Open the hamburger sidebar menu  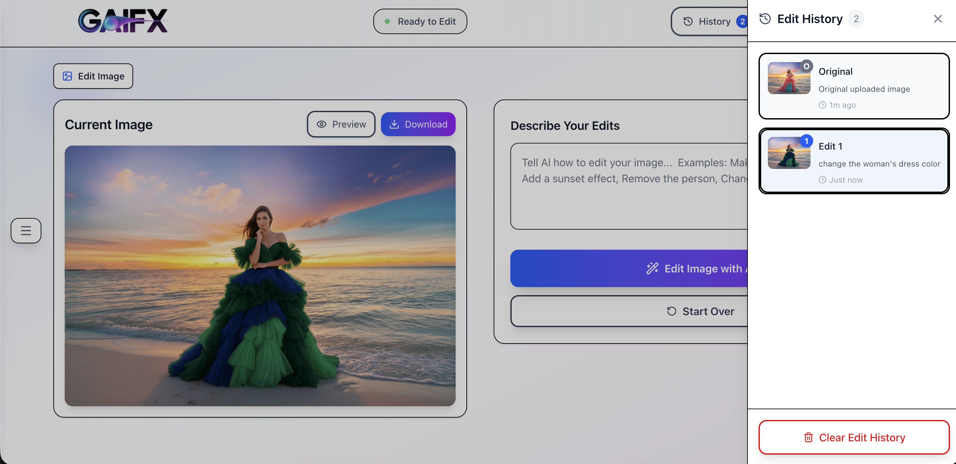(26, 231)
